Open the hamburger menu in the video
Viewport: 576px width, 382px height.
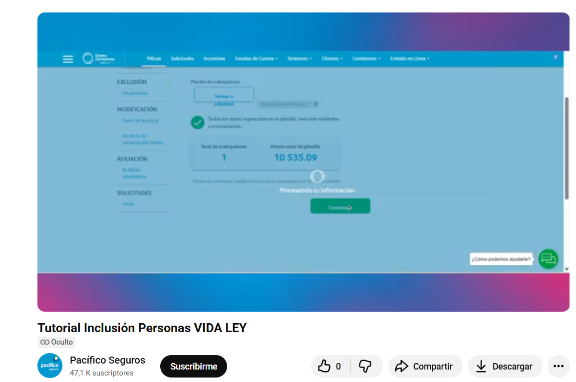[67, 59]
